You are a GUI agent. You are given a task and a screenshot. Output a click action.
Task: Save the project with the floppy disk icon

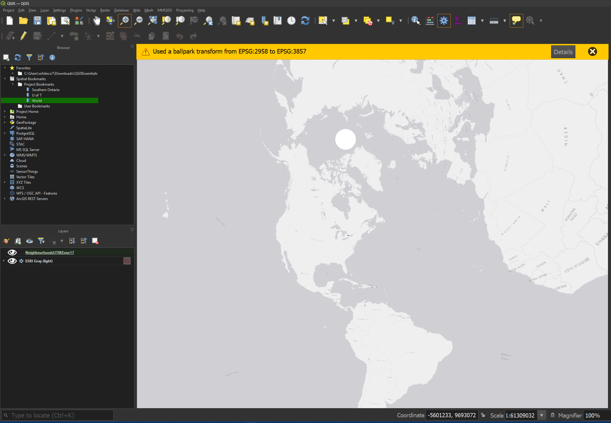pyautogui.click(x=37, y=21)
